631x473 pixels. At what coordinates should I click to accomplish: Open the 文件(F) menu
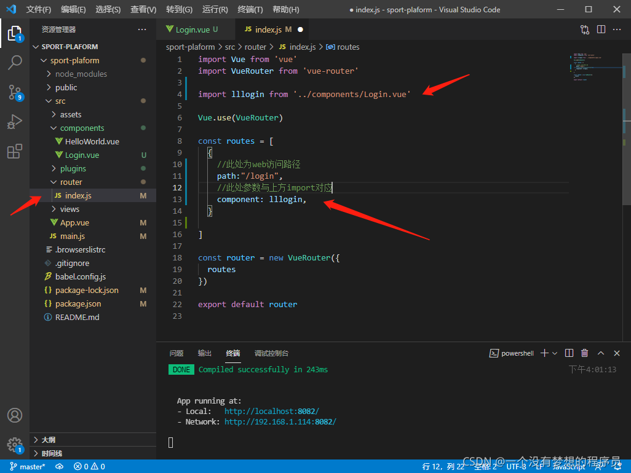pos(39,9)
